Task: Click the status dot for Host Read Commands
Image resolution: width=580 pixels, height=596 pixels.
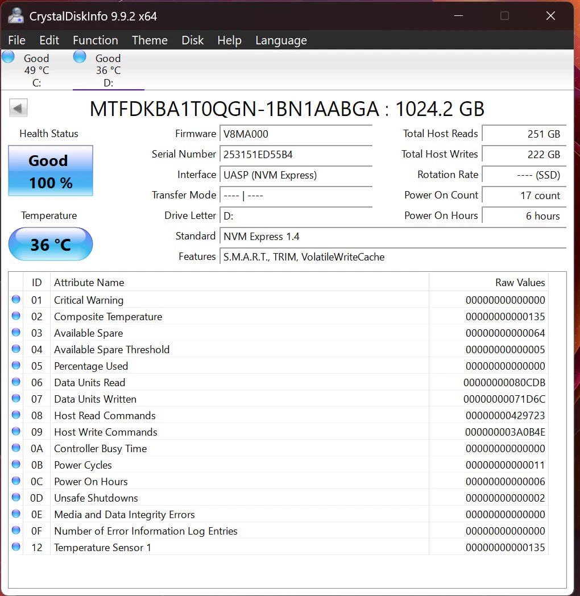Action: pos(16,415)
